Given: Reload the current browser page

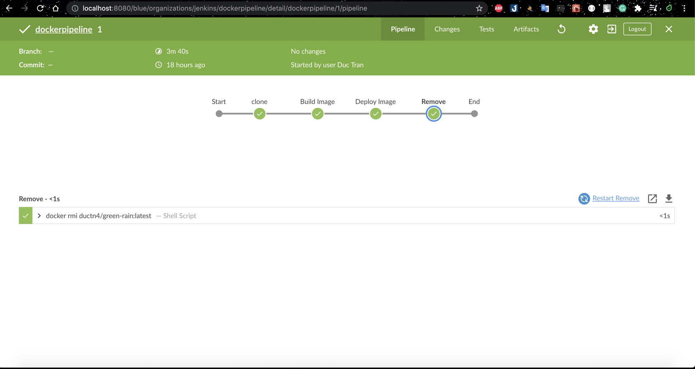Looking at the screenshot, I should pyautogui.click(x=40, y=8).
